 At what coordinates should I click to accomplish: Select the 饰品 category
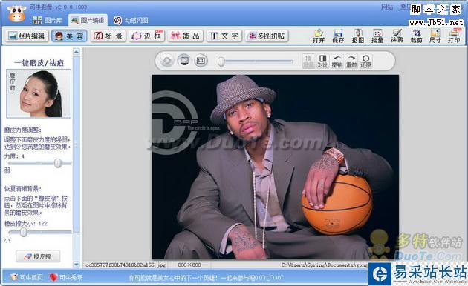click(186, 36)
